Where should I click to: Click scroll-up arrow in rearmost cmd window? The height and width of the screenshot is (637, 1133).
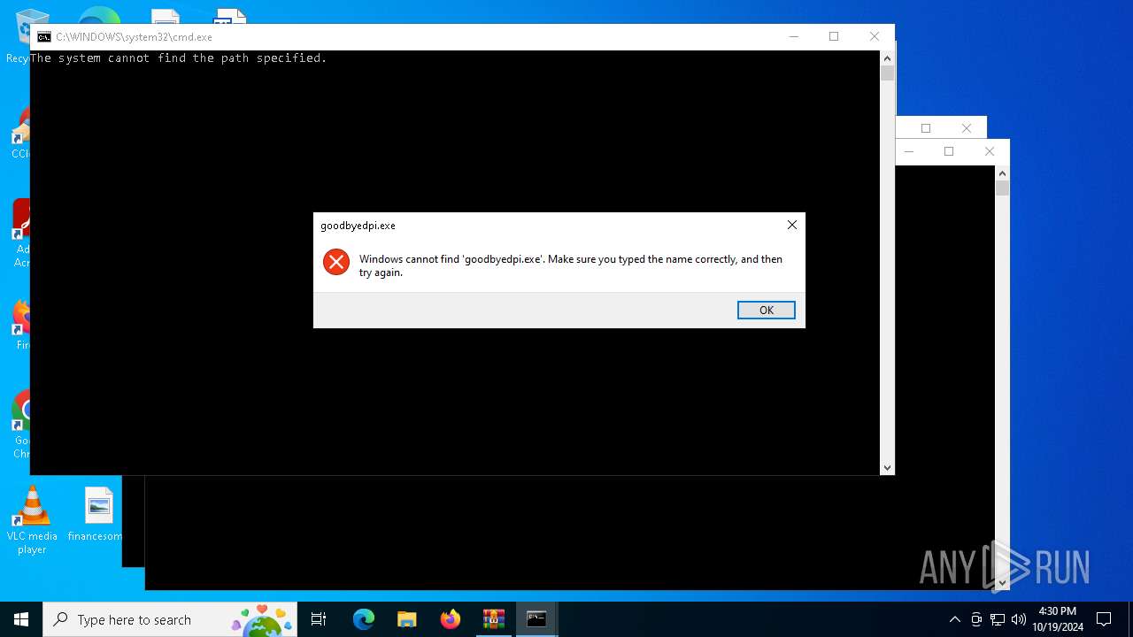click(1002, 173)
